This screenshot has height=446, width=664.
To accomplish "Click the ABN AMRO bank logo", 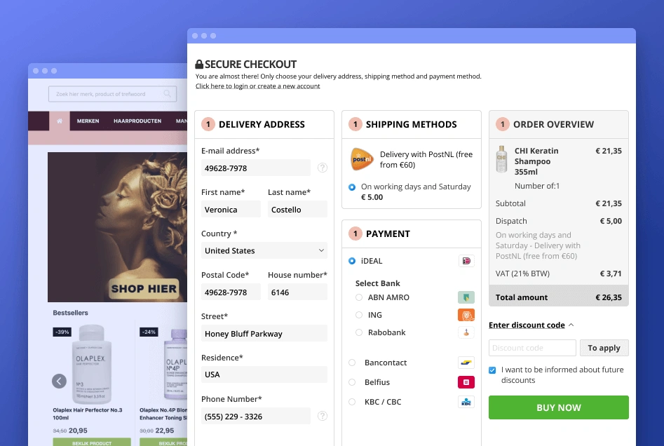I will click(x=466, y=297).
